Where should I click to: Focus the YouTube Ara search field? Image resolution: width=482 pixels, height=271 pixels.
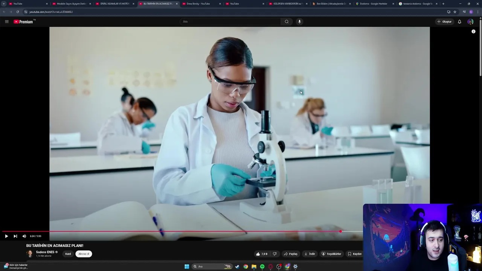click(x=230, y=21)
